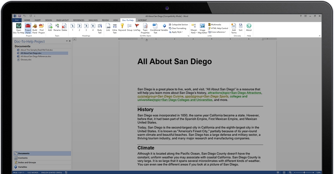Click the zoom slider in status bar

point(304,172)
